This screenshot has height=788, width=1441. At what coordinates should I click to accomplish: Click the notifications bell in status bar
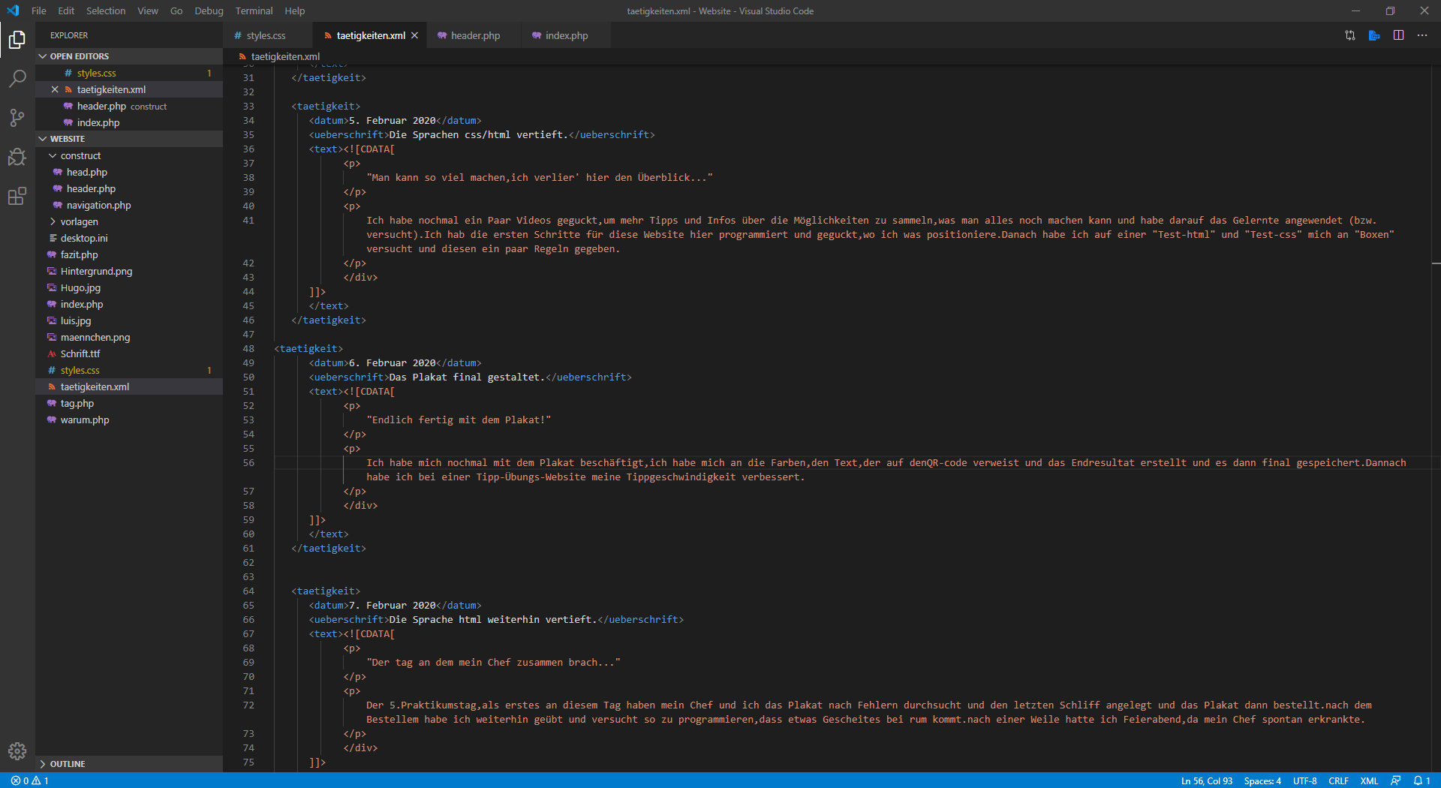tap(1421, 780)
